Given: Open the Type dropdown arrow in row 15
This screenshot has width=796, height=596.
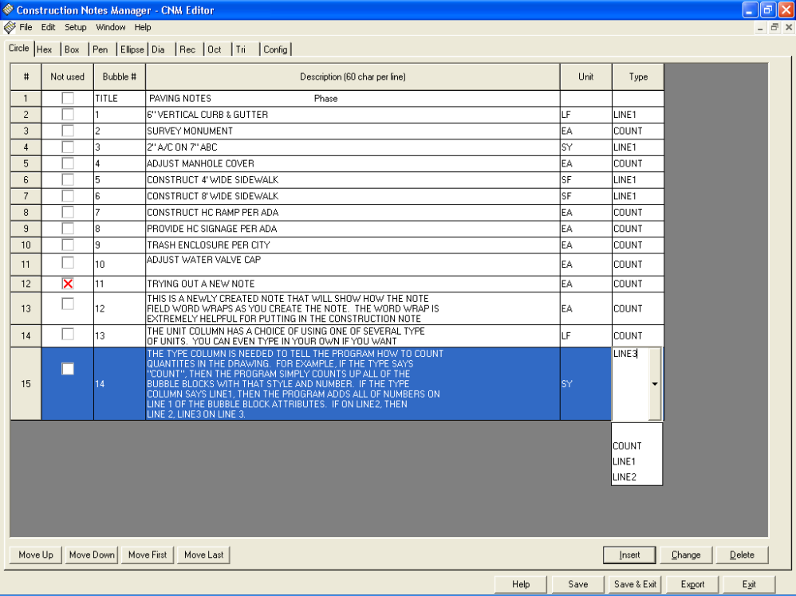Looking at the screenshot, I should pyautogui.click(x=655, y=384).
